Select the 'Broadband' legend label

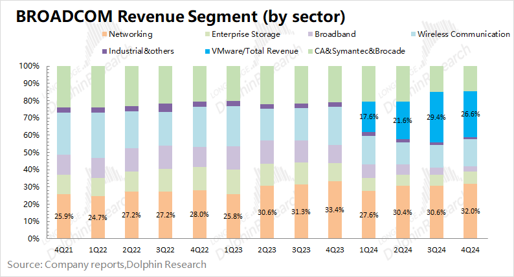335,34
